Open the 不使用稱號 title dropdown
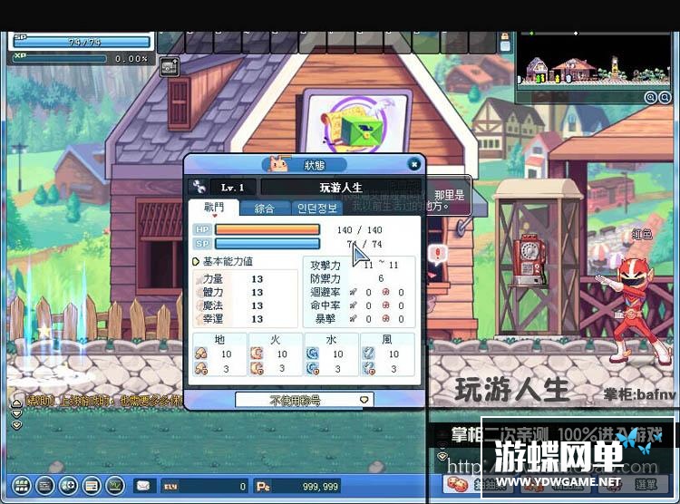Screen dimensions: 680x504 304,400
